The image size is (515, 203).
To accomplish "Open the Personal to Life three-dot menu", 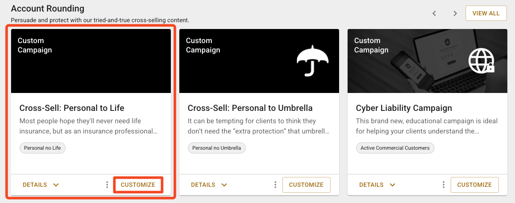I will click(107, 185).
